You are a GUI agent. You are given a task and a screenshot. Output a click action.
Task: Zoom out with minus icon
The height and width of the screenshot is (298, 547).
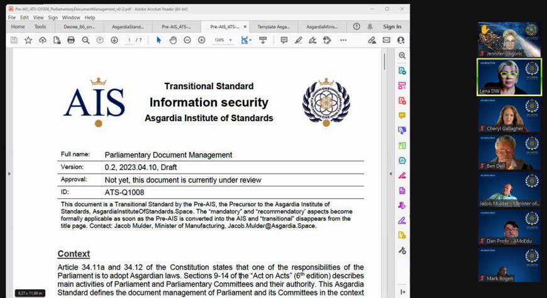[187, 40]
